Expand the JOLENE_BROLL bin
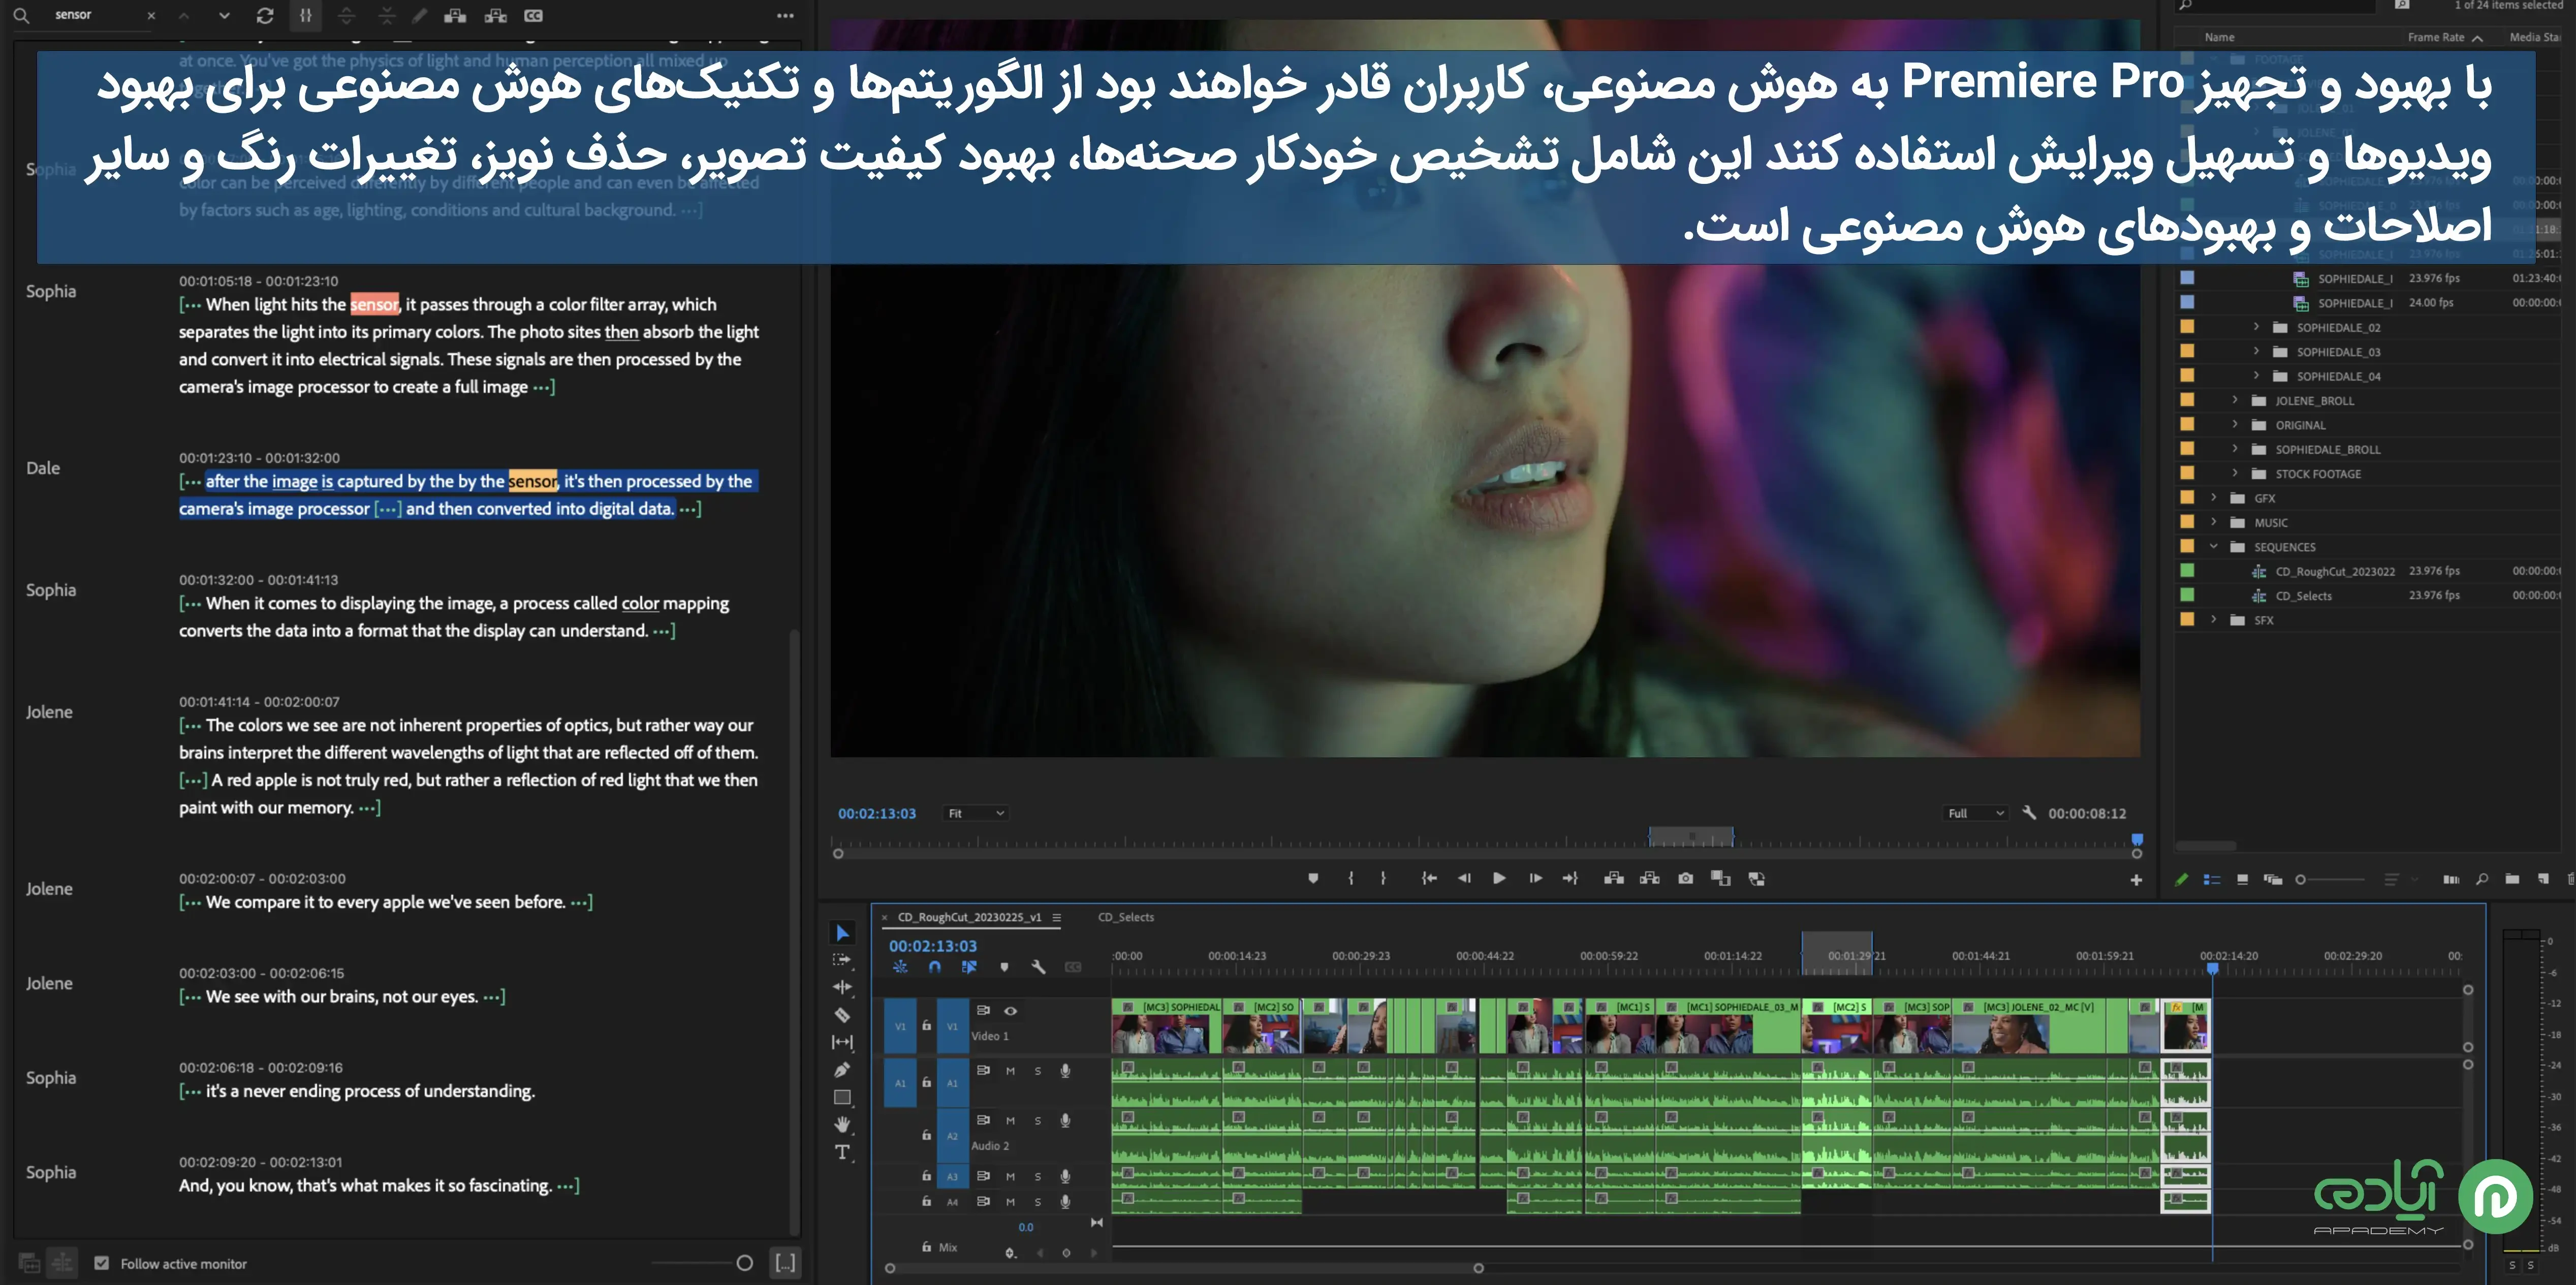This screenshot has height=1285, width=2576. click(2235, 400)
